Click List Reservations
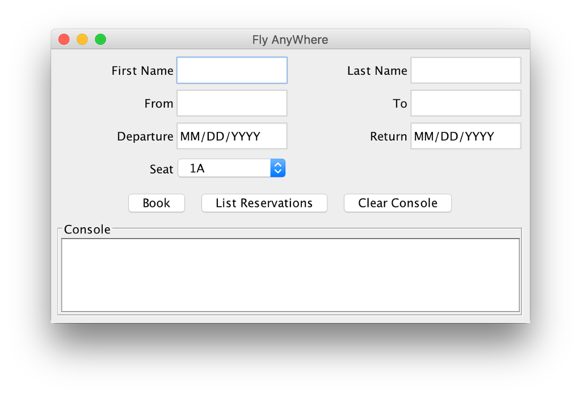This screenshot has height=396, width=581. coord(264,203)
